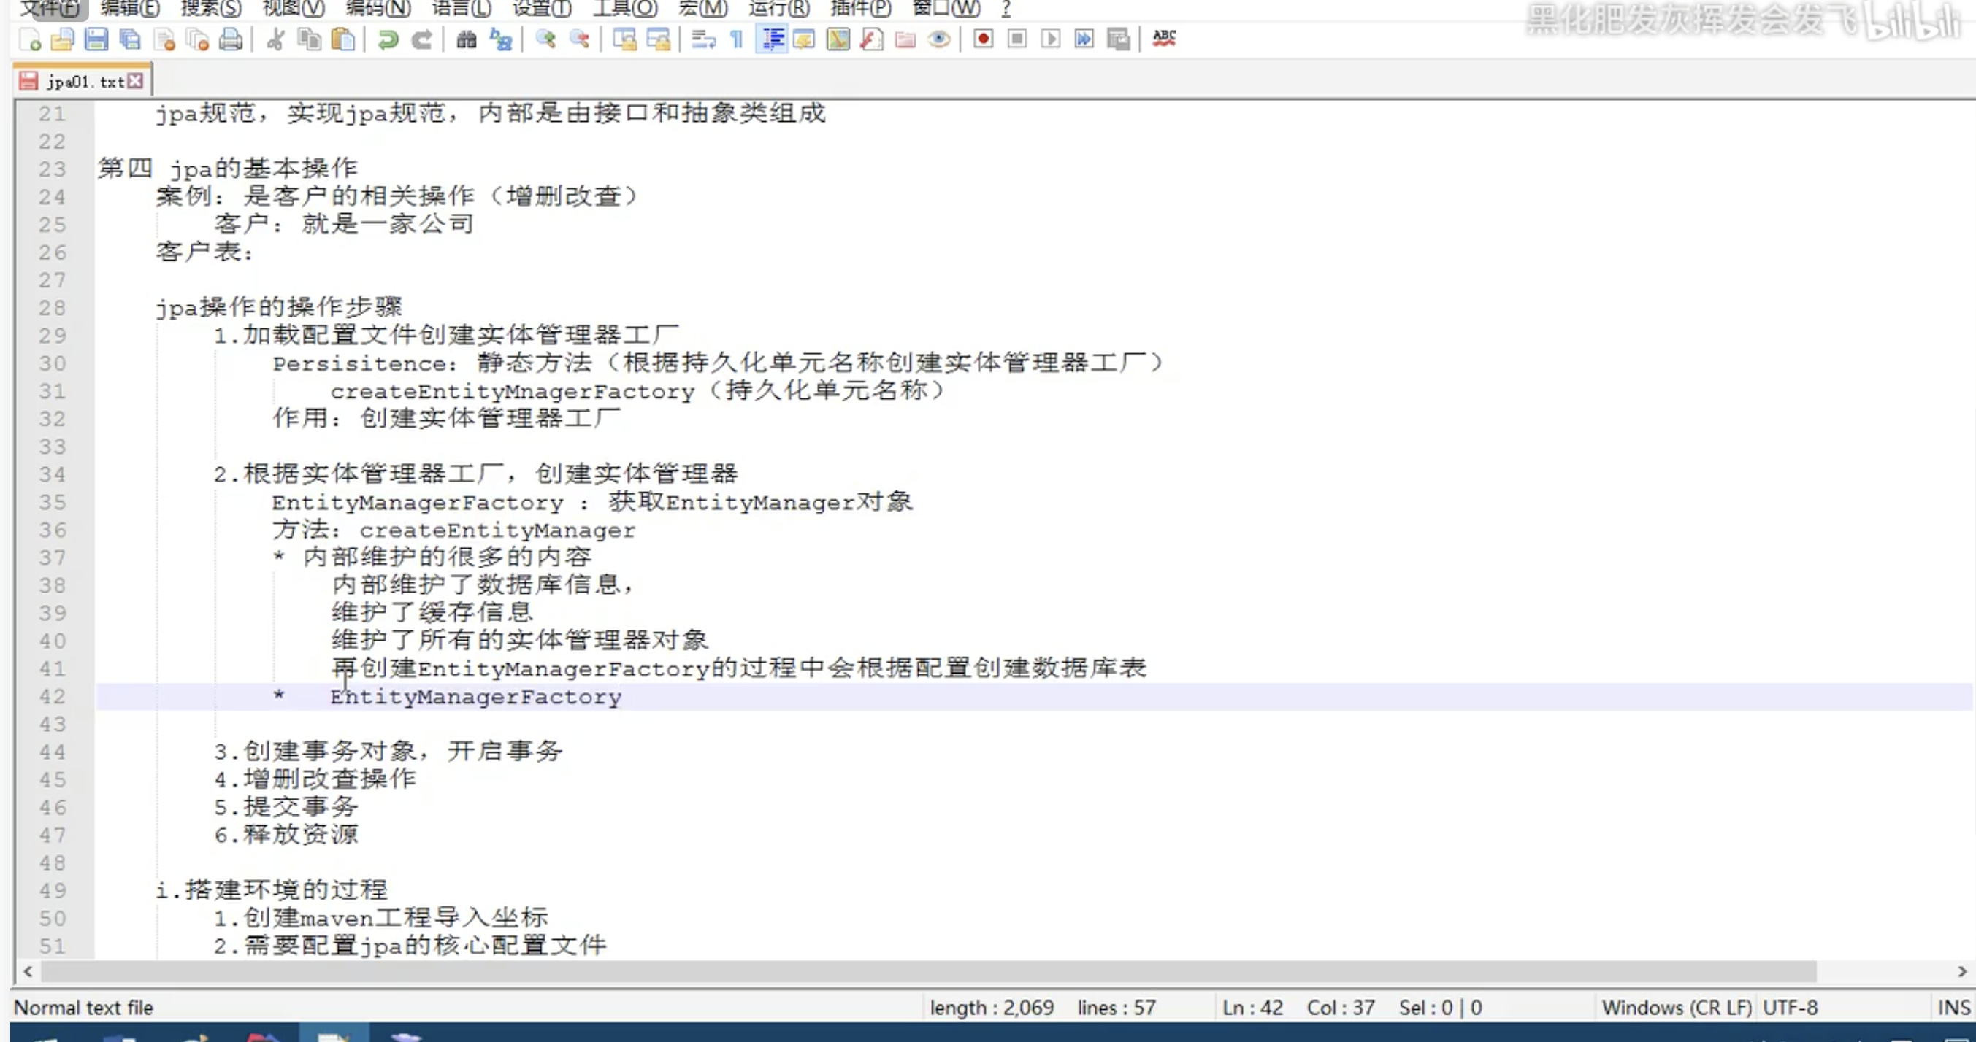Click the Undo arrow icon
The width and height of the screenshot is (1976, 1042).
(388, 39)
